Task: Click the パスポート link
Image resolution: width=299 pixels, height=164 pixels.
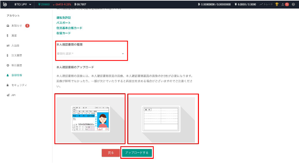Action: tap(63, 23)
